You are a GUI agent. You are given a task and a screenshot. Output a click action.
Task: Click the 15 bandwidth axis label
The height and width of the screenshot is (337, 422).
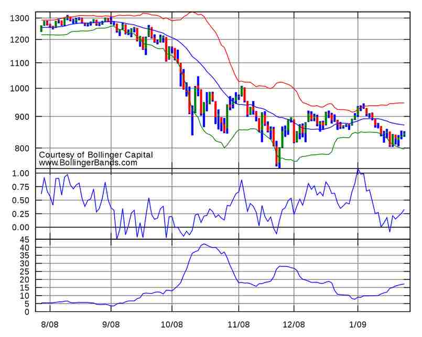25,288
